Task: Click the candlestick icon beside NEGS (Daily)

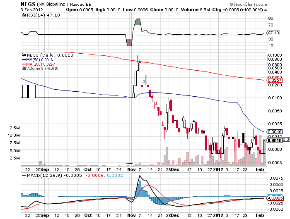Action: pos(24,55)
